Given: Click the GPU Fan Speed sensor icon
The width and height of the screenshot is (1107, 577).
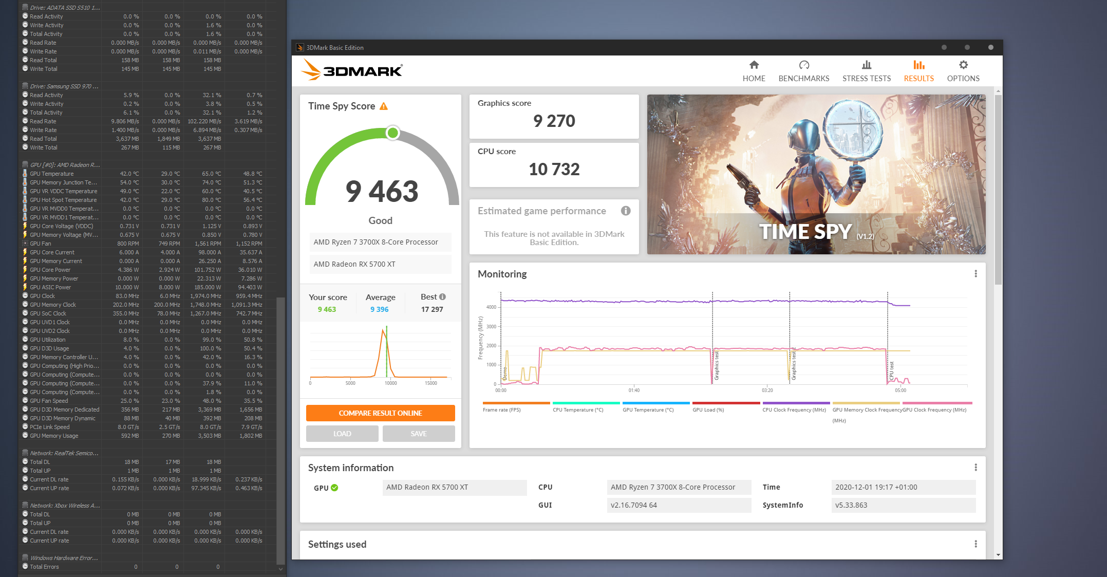Looking at the screenshot, I should [25, 401].
